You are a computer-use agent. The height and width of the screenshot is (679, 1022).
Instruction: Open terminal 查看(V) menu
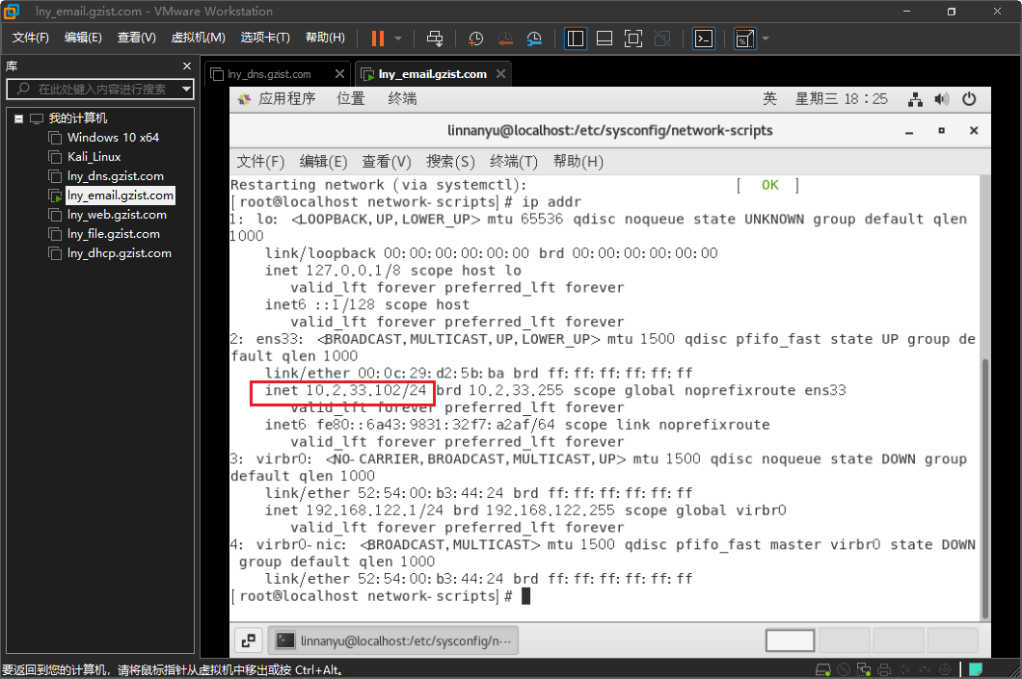(x=387, y=162)
